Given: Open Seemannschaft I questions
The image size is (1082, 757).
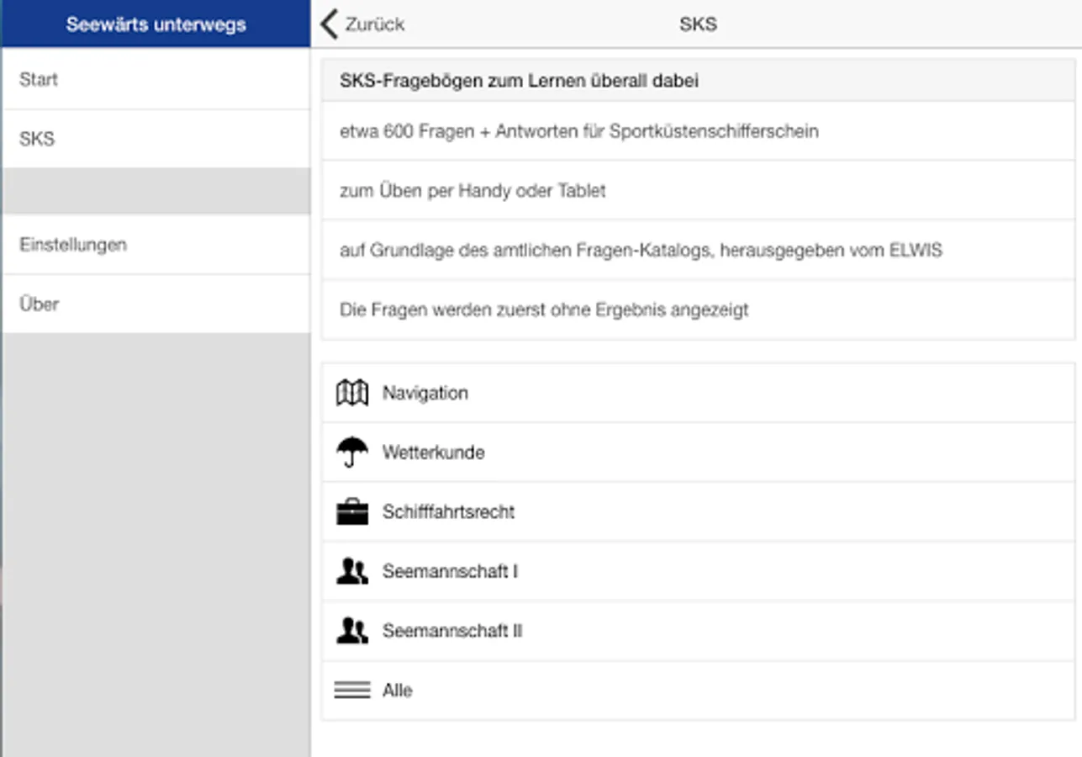Looking at the screenshot, I should coord(451,571).
